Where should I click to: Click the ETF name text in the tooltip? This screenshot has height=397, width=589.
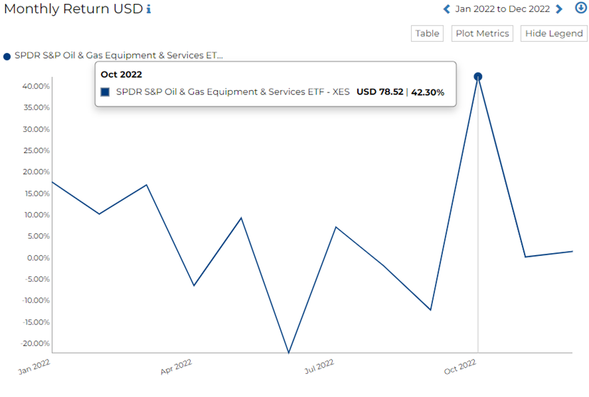[x=233, y=92]
